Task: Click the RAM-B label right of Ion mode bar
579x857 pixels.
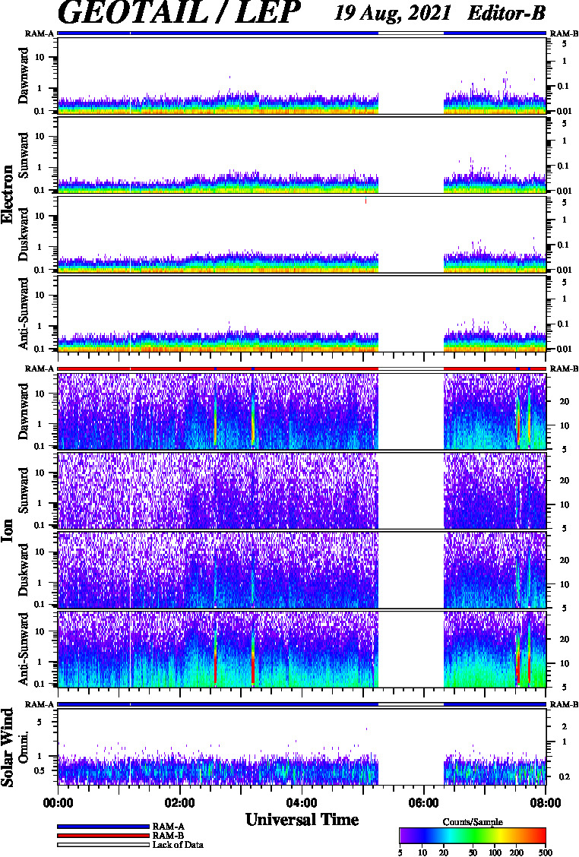Action: click(x=564, y=369)
